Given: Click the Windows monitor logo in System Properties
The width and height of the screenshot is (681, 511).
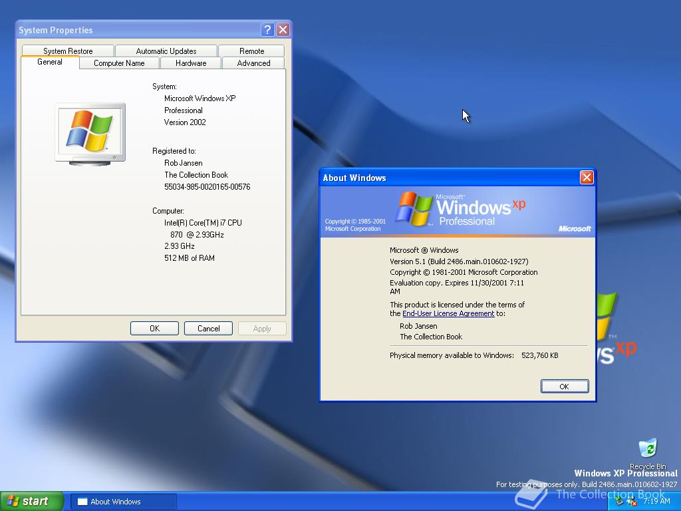Looking at the screenshot, I should tap(90, 134).
